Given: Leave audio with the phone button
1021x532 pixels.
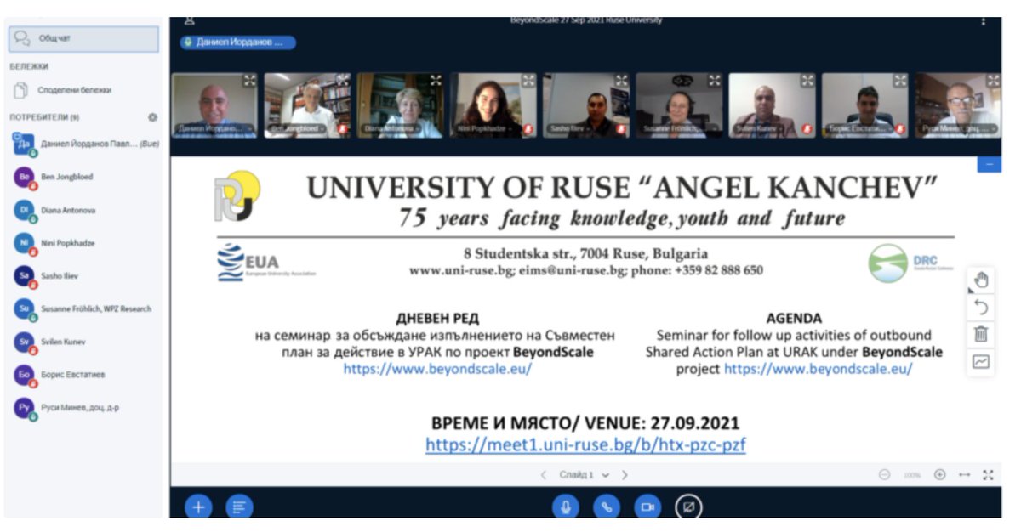Looking at the screenshot, I should (x=607, y=507).
